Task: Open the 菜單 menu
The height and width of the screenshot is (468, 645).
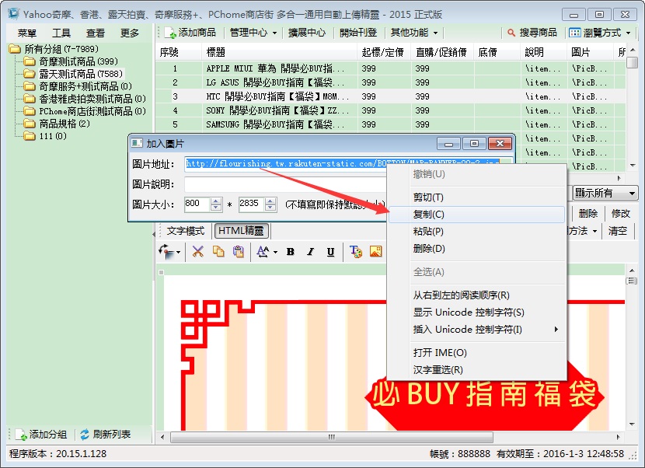Action: [27, 33]
